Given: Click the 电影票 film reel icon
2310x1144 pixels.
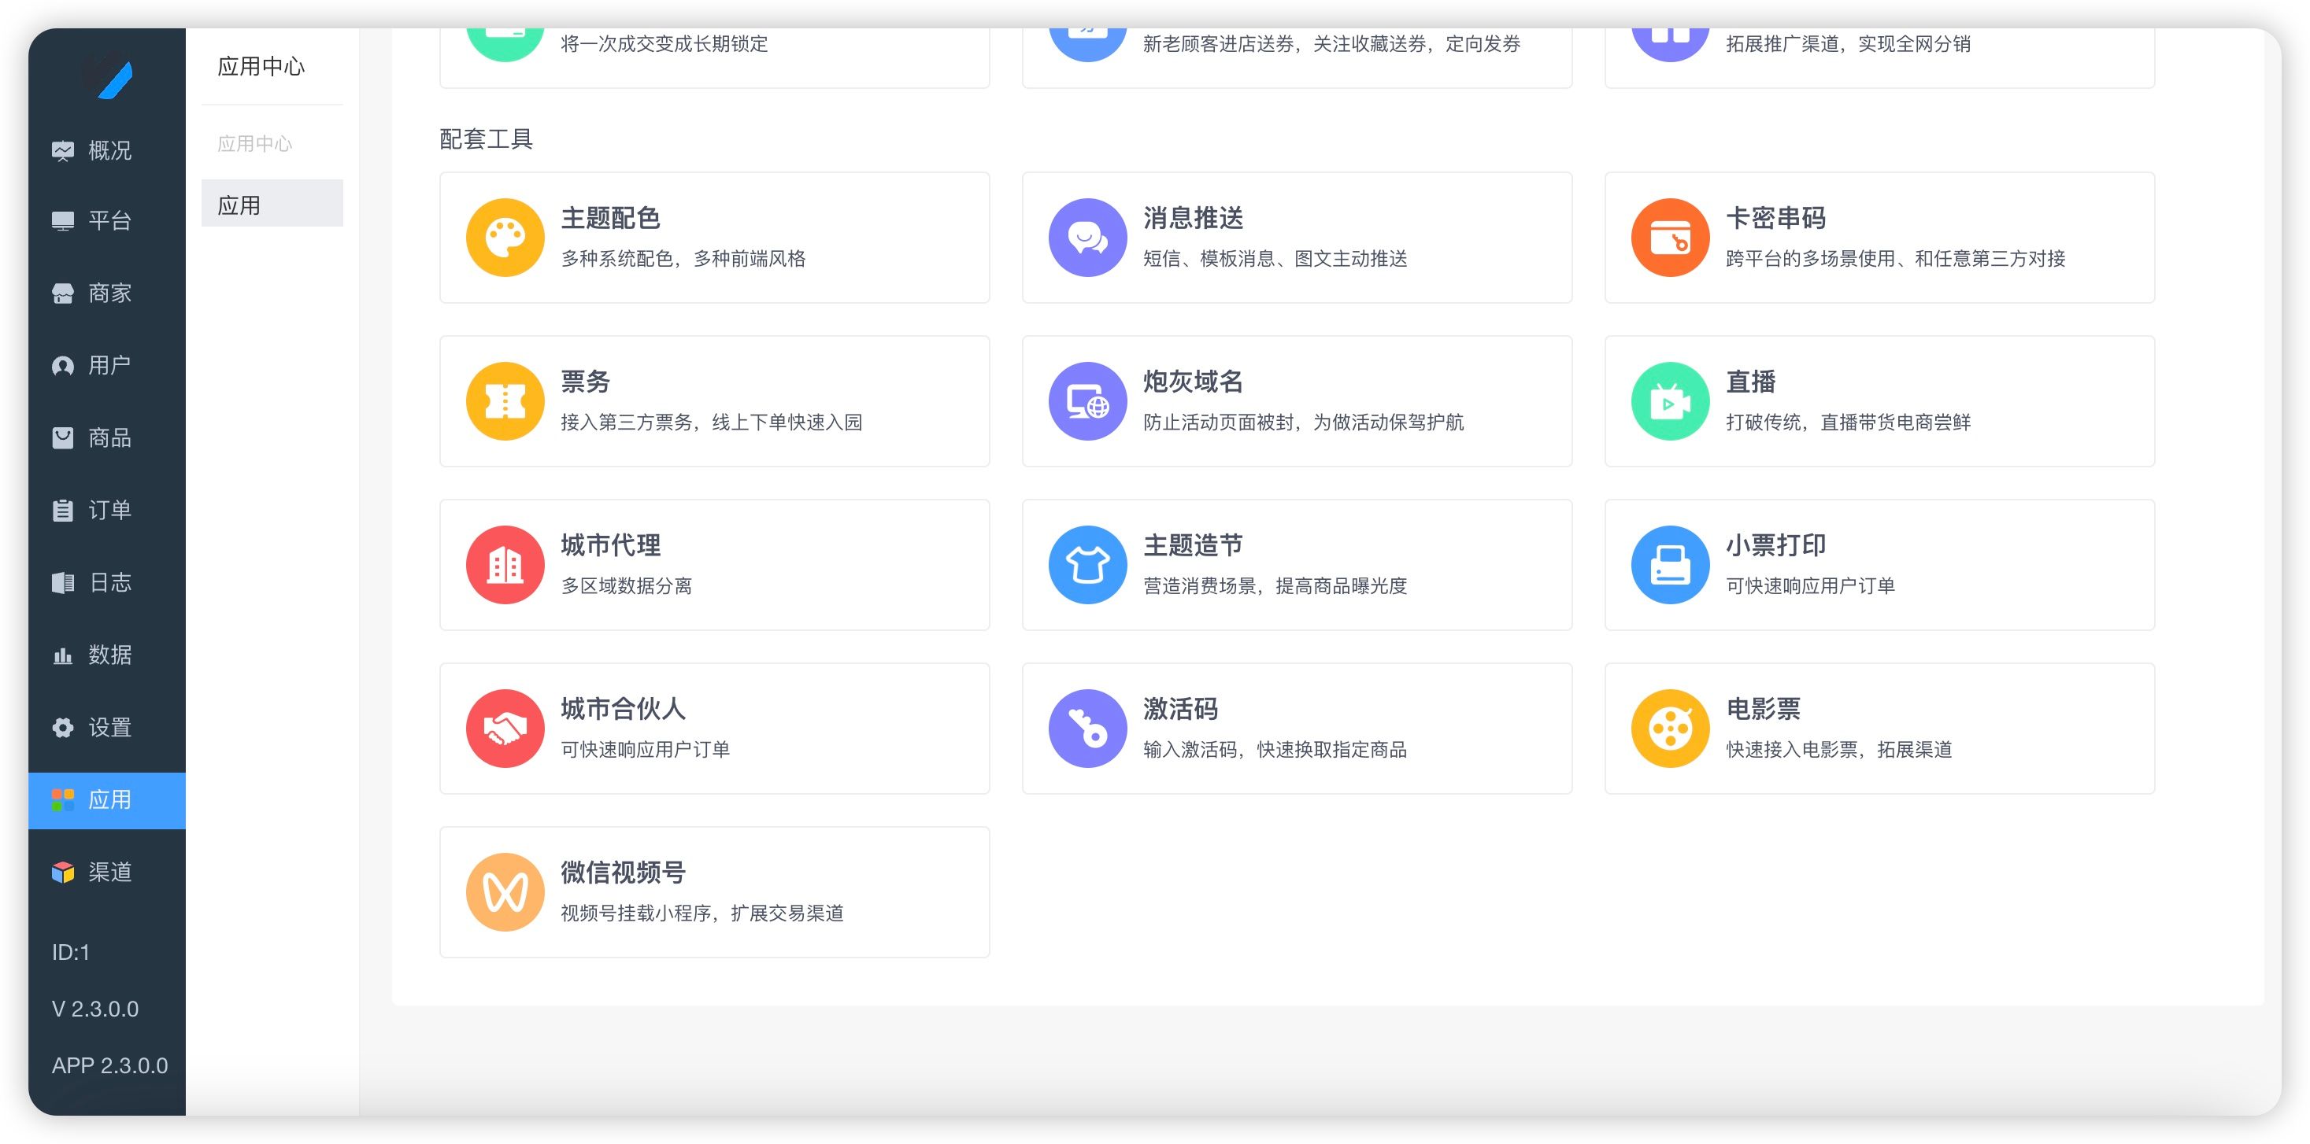Looking at the screenshot, I should tap(1670, 729).
